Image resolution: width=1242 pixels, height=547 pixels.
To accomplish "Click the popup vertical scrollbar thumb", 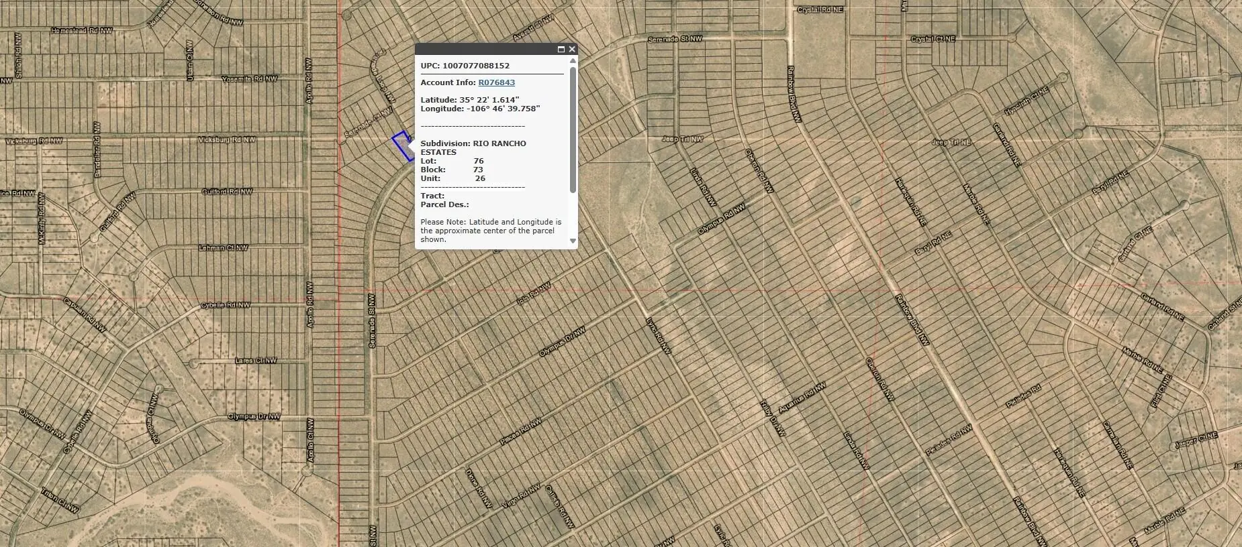I will coord(573,129).
